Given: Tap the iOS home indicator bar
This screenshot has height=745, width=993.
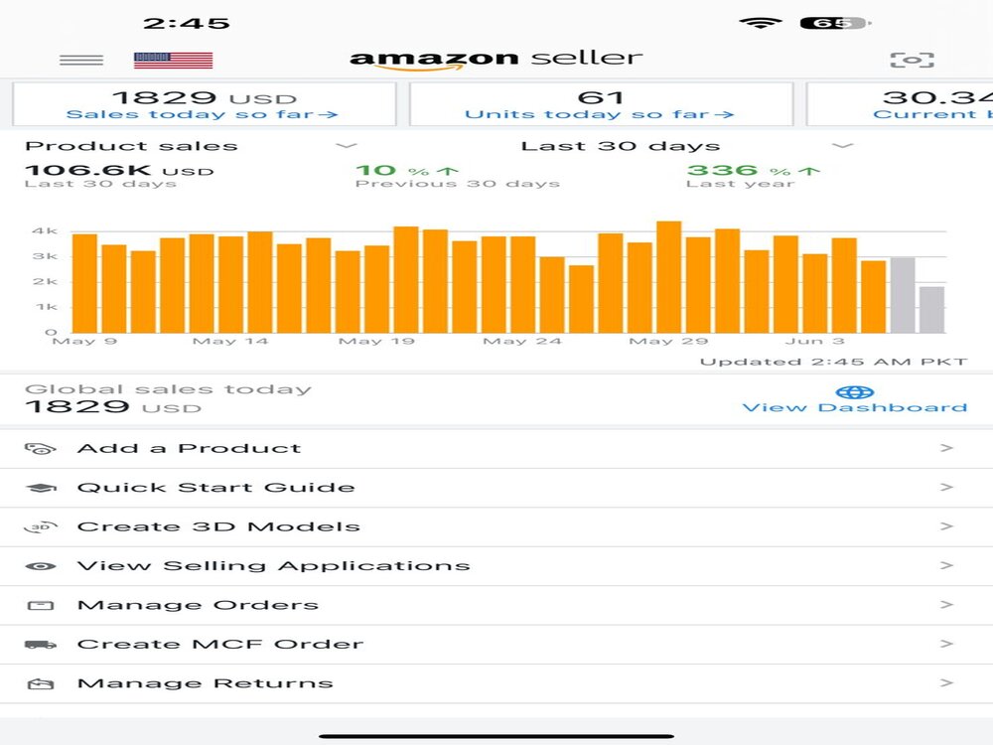Looking at the screenshot, I should (x=496, y=736).
